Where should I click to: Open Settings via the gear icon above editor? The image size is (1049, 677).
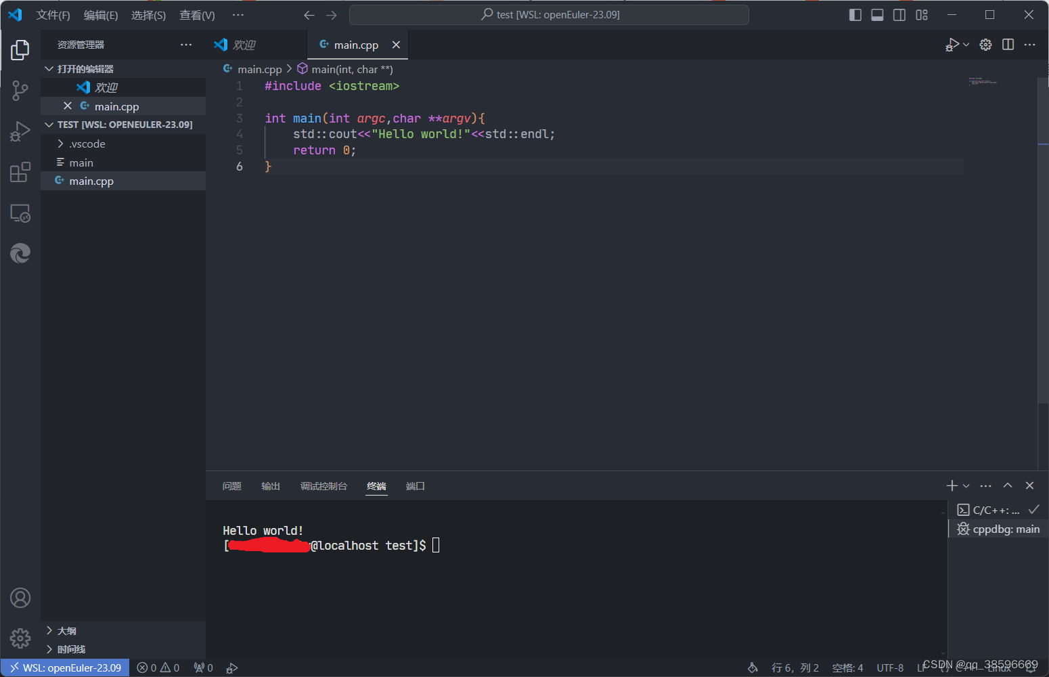tap(985, 44)
